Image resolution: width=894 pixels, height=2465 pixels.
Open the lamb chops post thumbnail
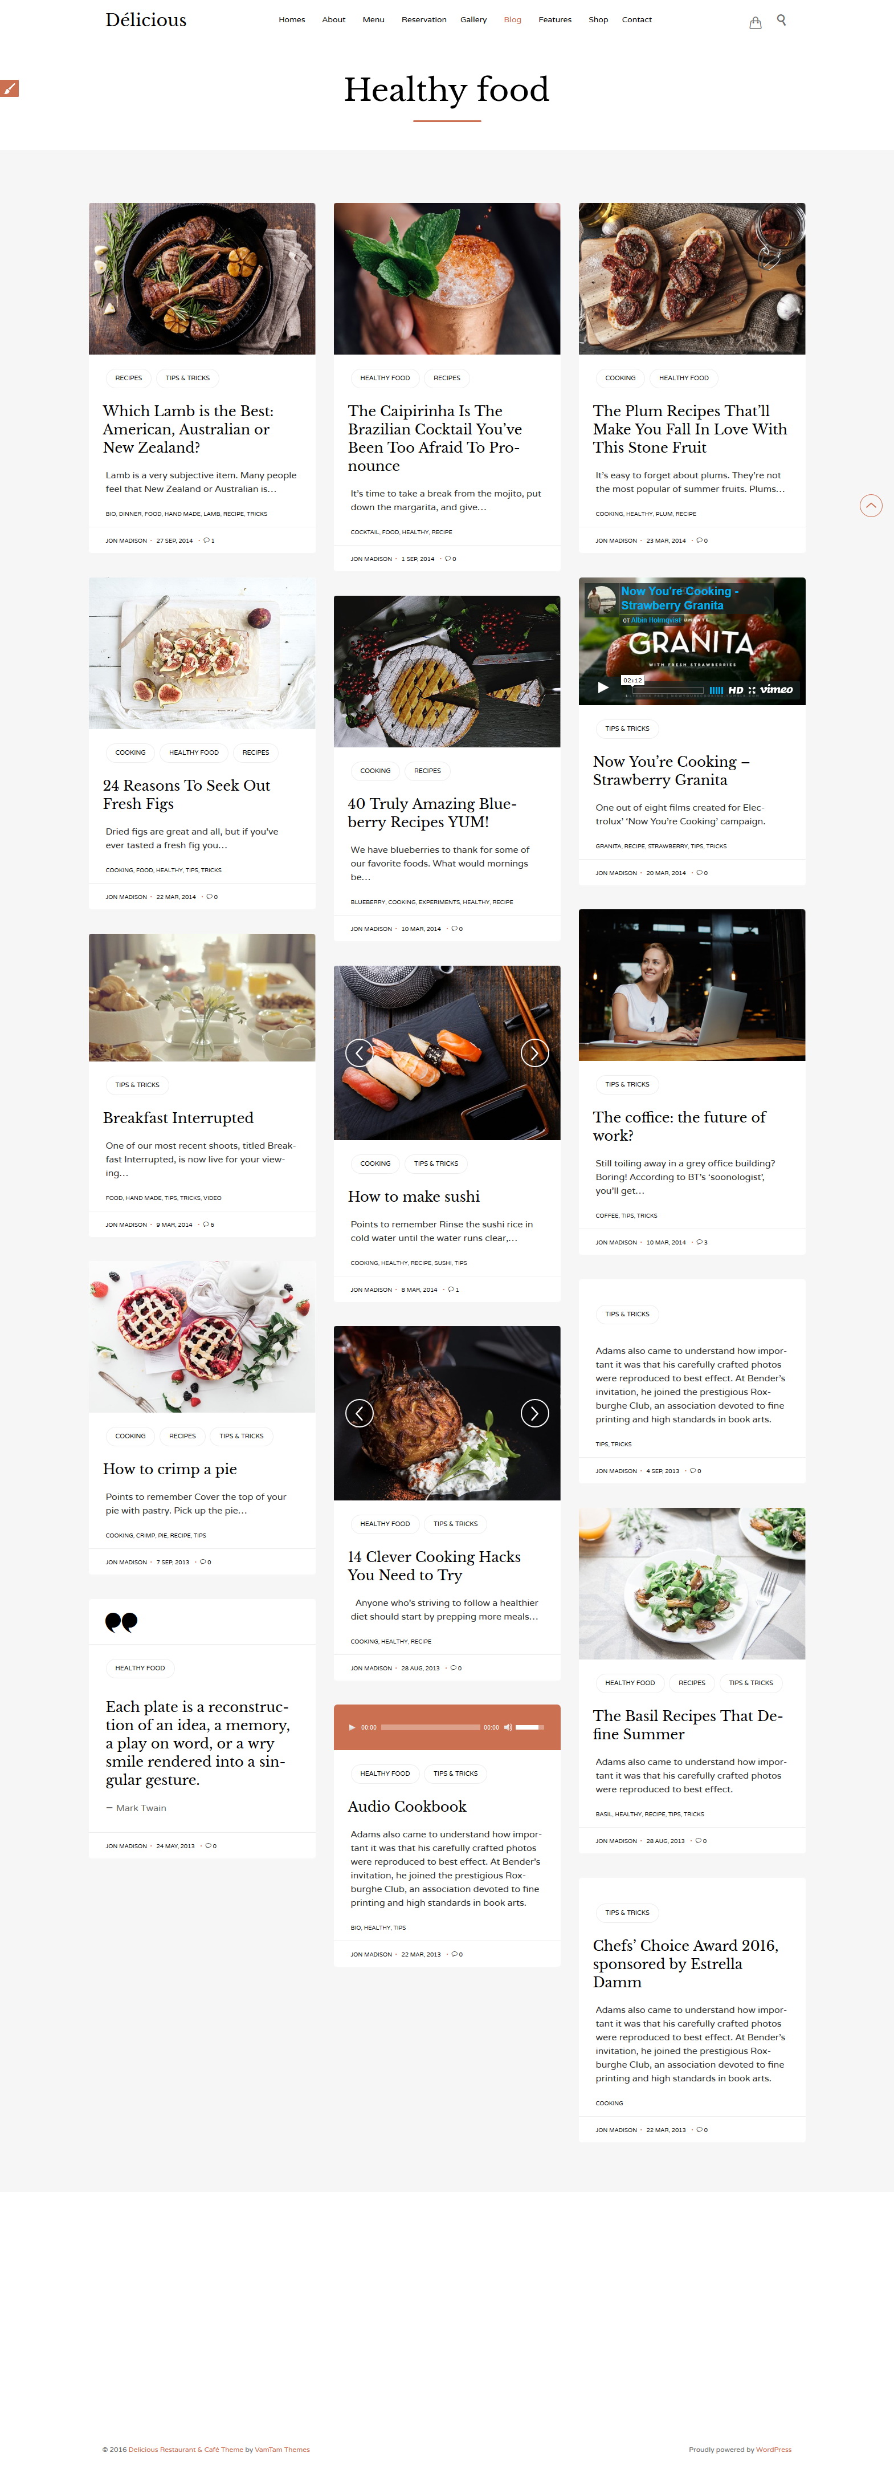(202, 278)
